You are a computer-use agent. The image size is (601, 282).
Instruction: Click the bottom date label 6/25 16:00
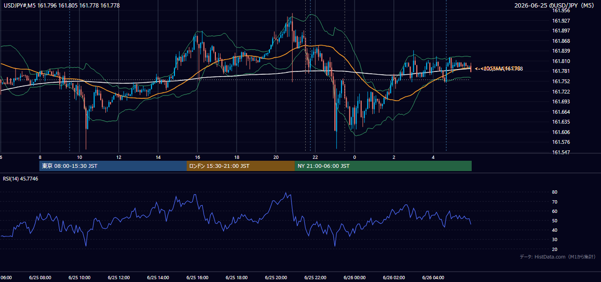[197, 278]
